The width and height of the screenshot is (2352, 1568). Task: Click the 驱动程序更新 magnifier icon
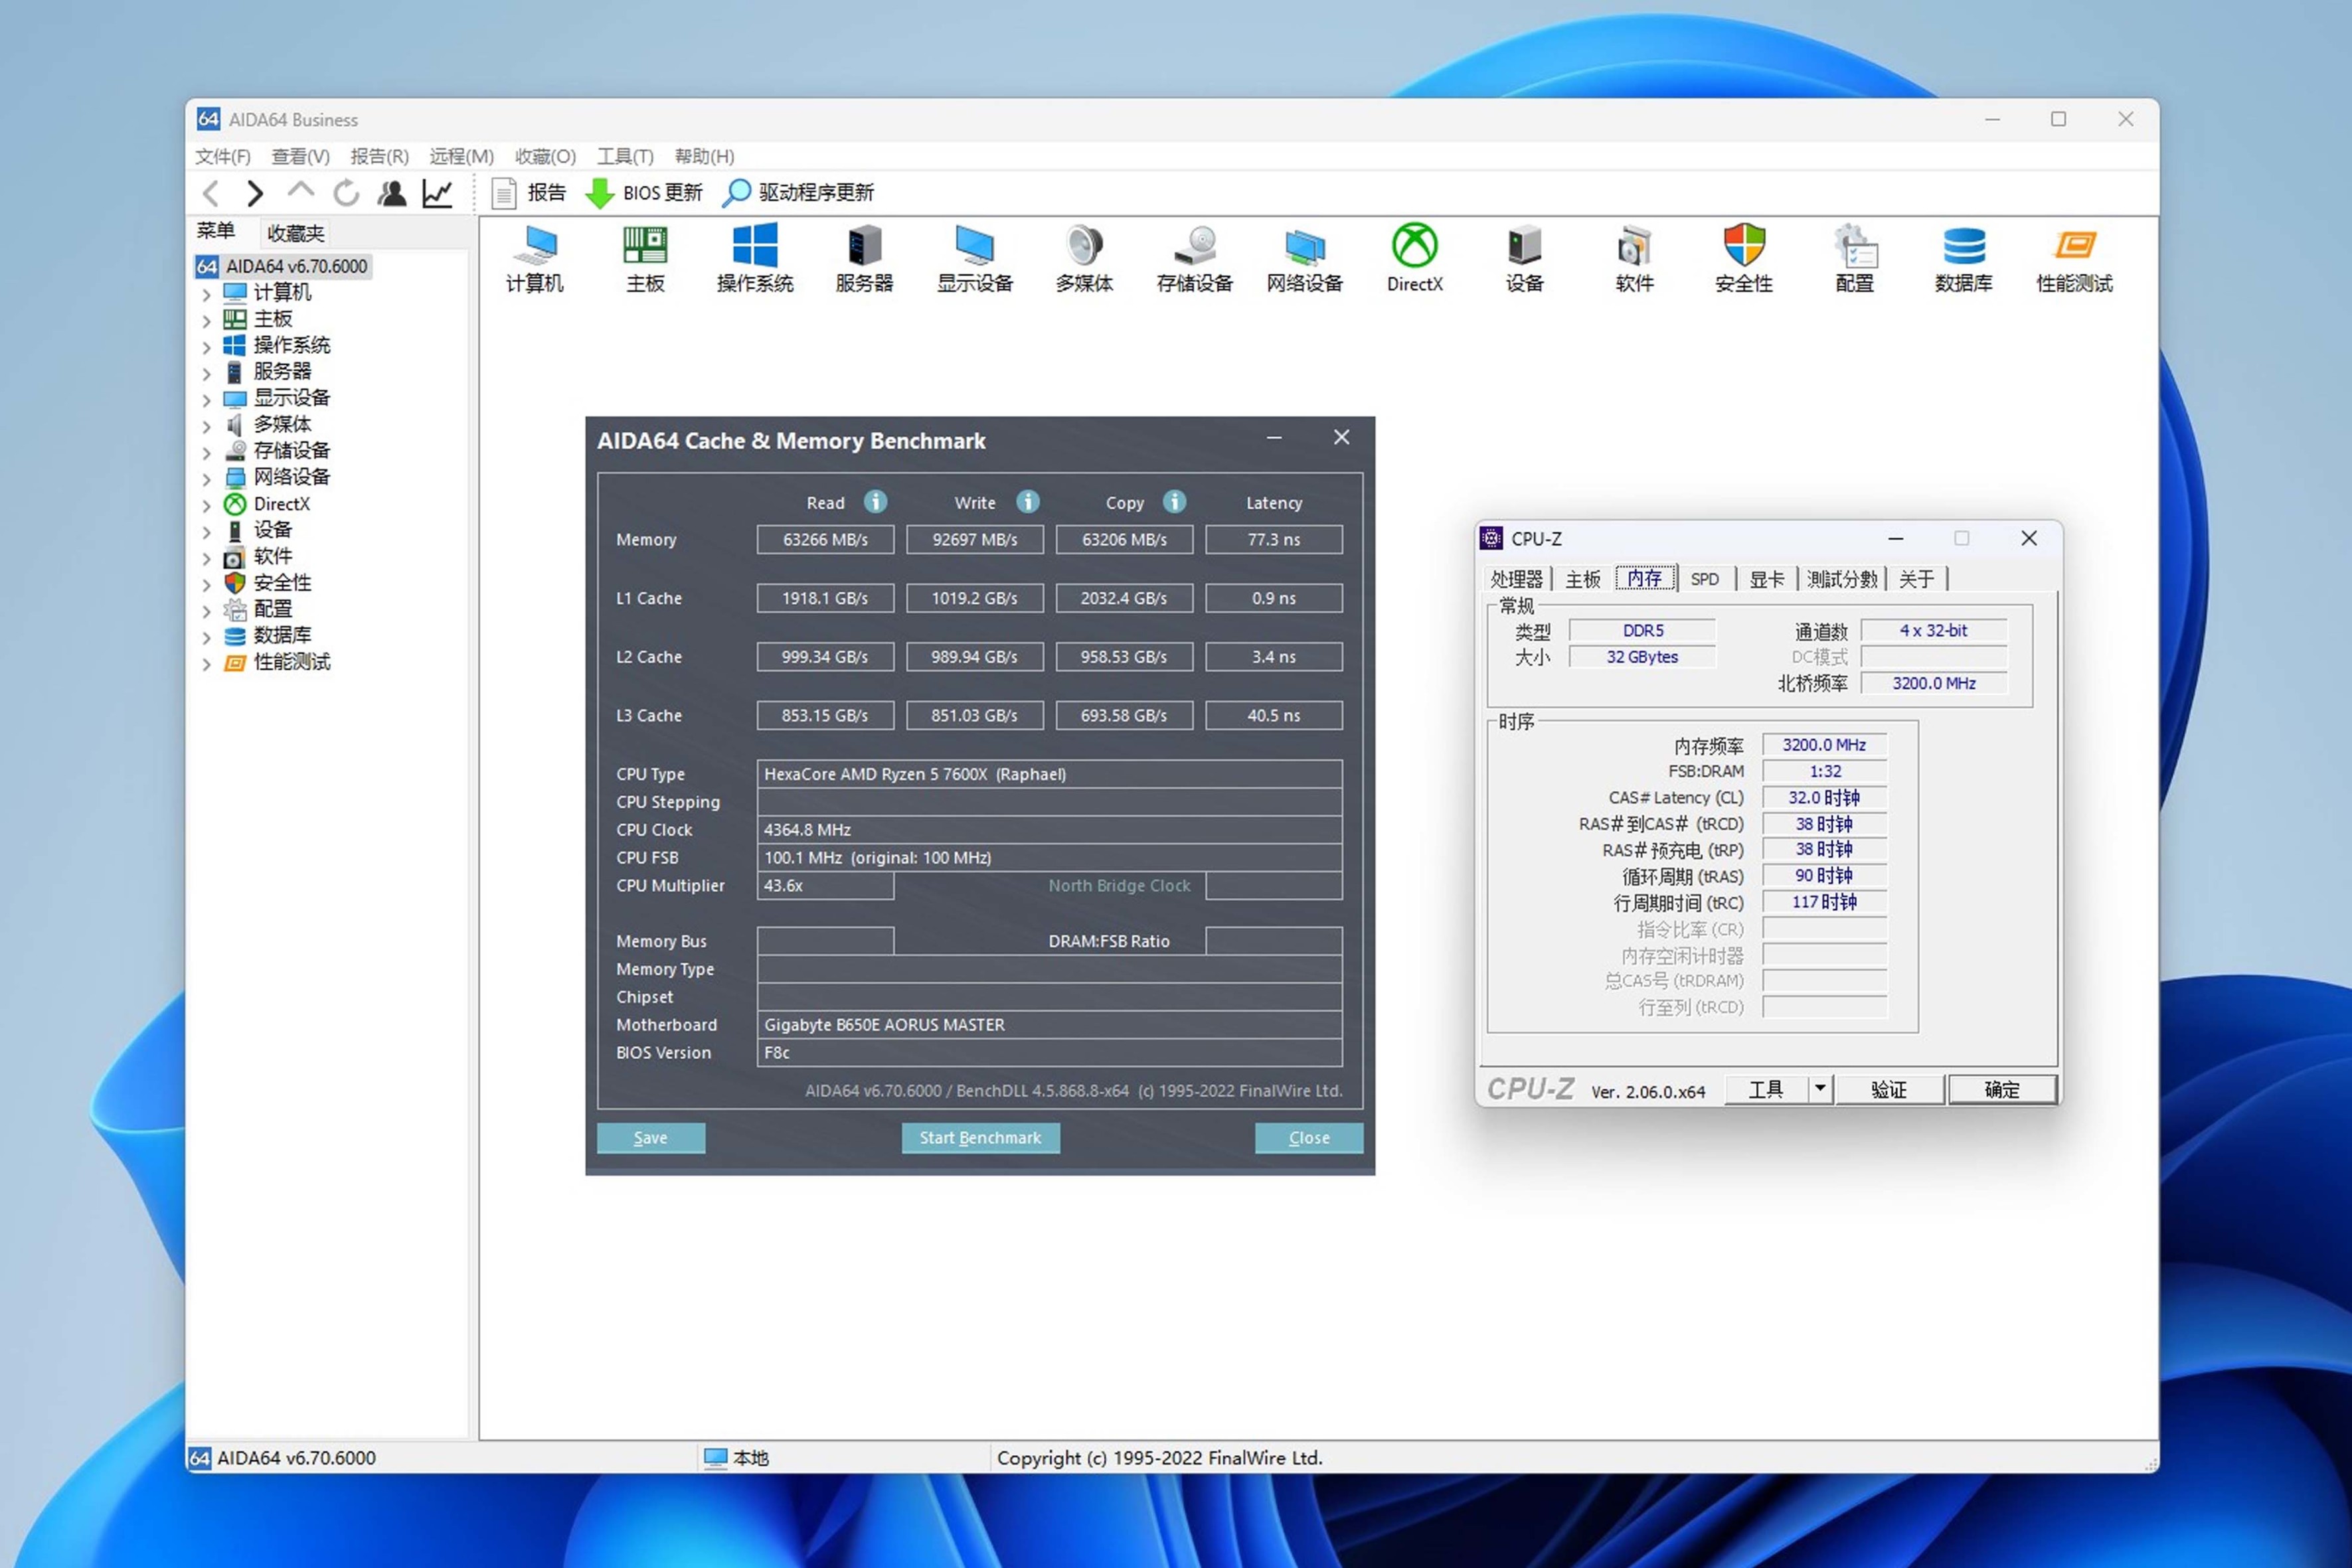click(737, 193)
